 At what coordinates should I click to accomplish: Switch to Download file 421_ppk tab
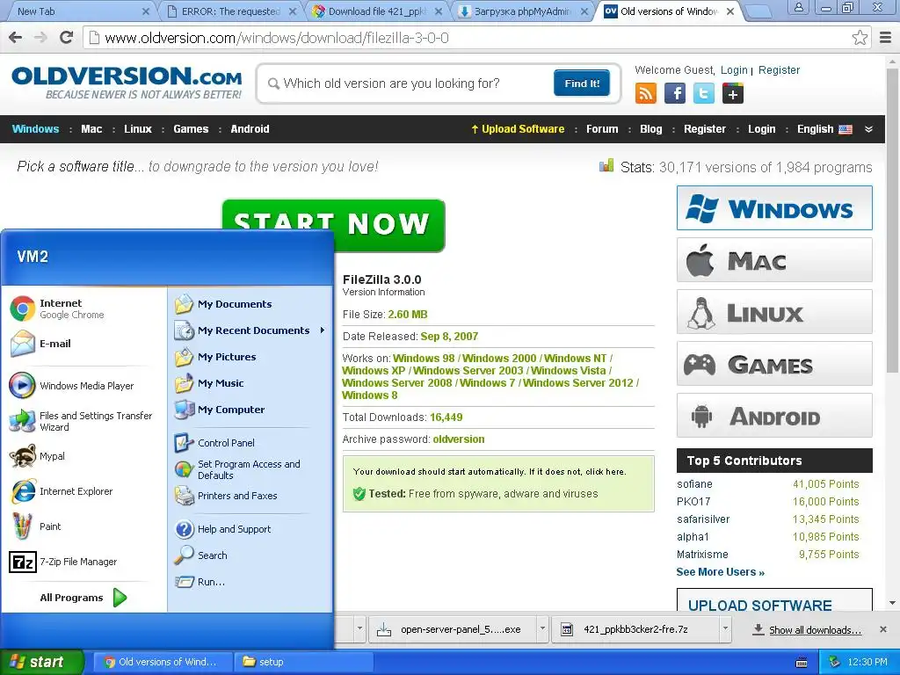(x=377, y=11)
